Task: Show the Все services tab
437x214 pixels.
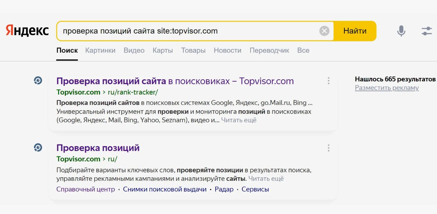Action: (303, 51)
